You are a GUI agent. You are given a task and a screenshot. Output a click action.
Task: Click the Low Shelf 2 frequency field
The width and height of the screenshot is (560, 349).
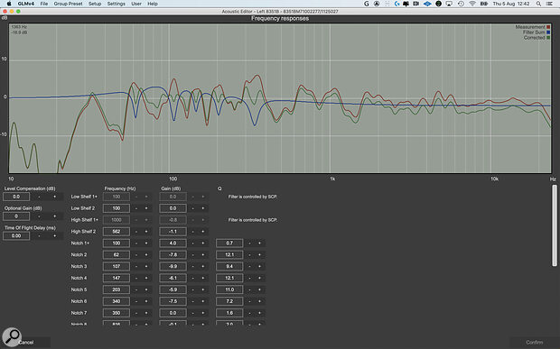(x=117, y=208)
